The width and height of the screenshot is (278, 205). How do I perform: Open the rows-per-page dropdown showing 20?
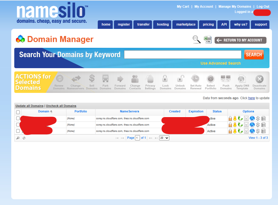point(164,138)
